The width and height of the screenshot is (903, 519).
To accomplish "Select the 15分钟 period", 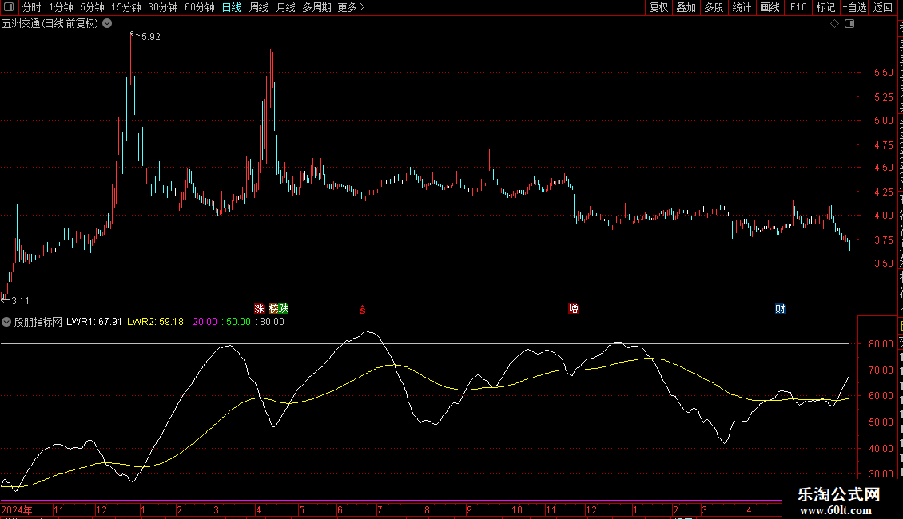I will click(x=126, y=7).
